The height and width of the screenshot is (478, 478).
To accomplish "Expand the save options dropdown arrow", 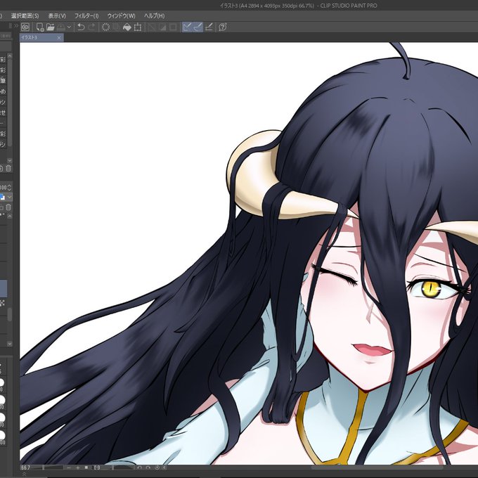I will 69,27.
